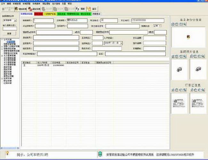208x160 pixels.
Task: Click the 删除车辆 toolbar icon
Action: click(x=30, y=9)
